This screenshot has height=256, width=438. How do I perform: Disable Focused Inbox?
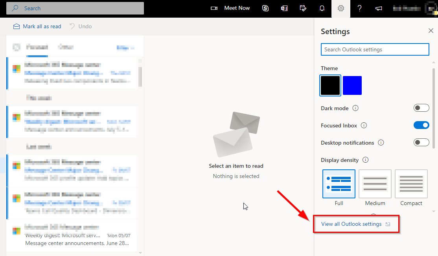tap(421, 125)
